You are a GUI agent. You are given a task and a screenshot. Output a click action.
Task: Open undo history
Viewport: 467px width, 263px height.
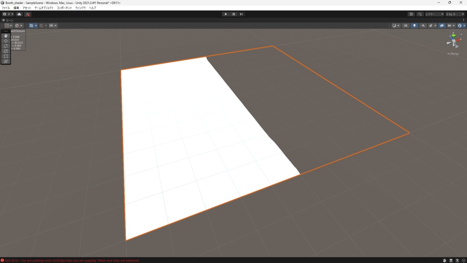click(411, 14)
